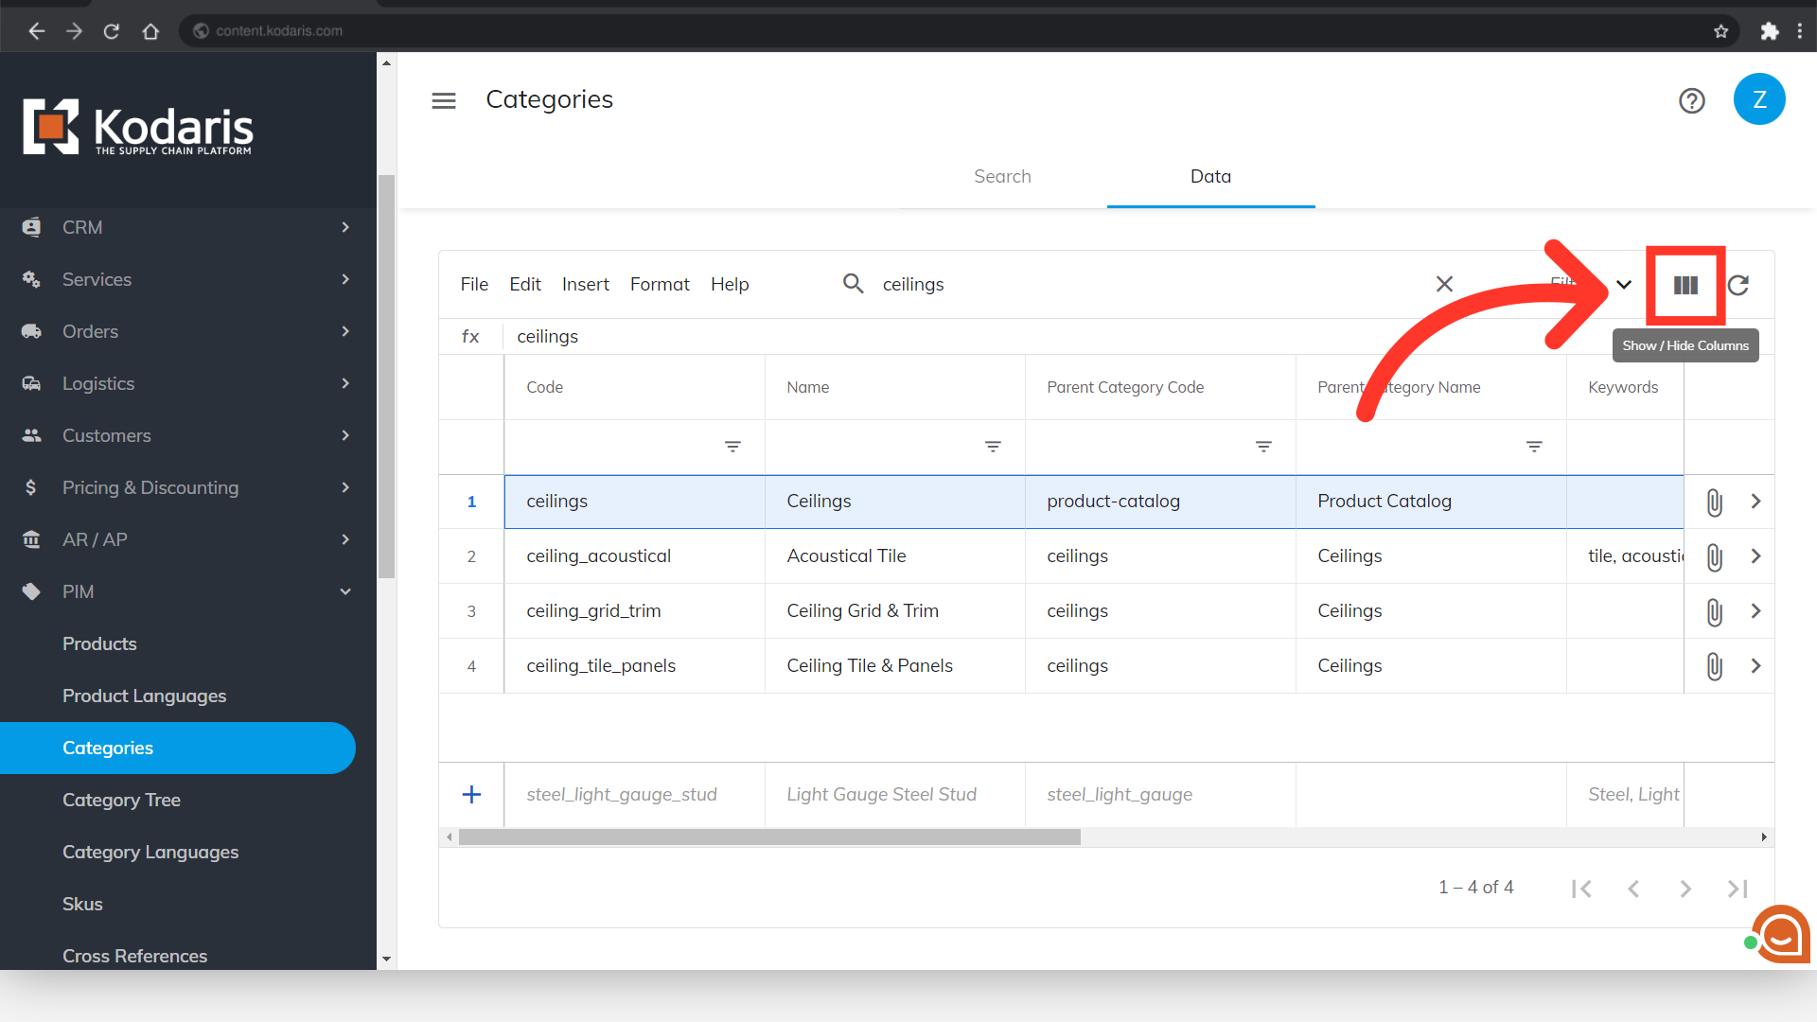
Task: Click the help question mark icon
Action: (1691, 100)
